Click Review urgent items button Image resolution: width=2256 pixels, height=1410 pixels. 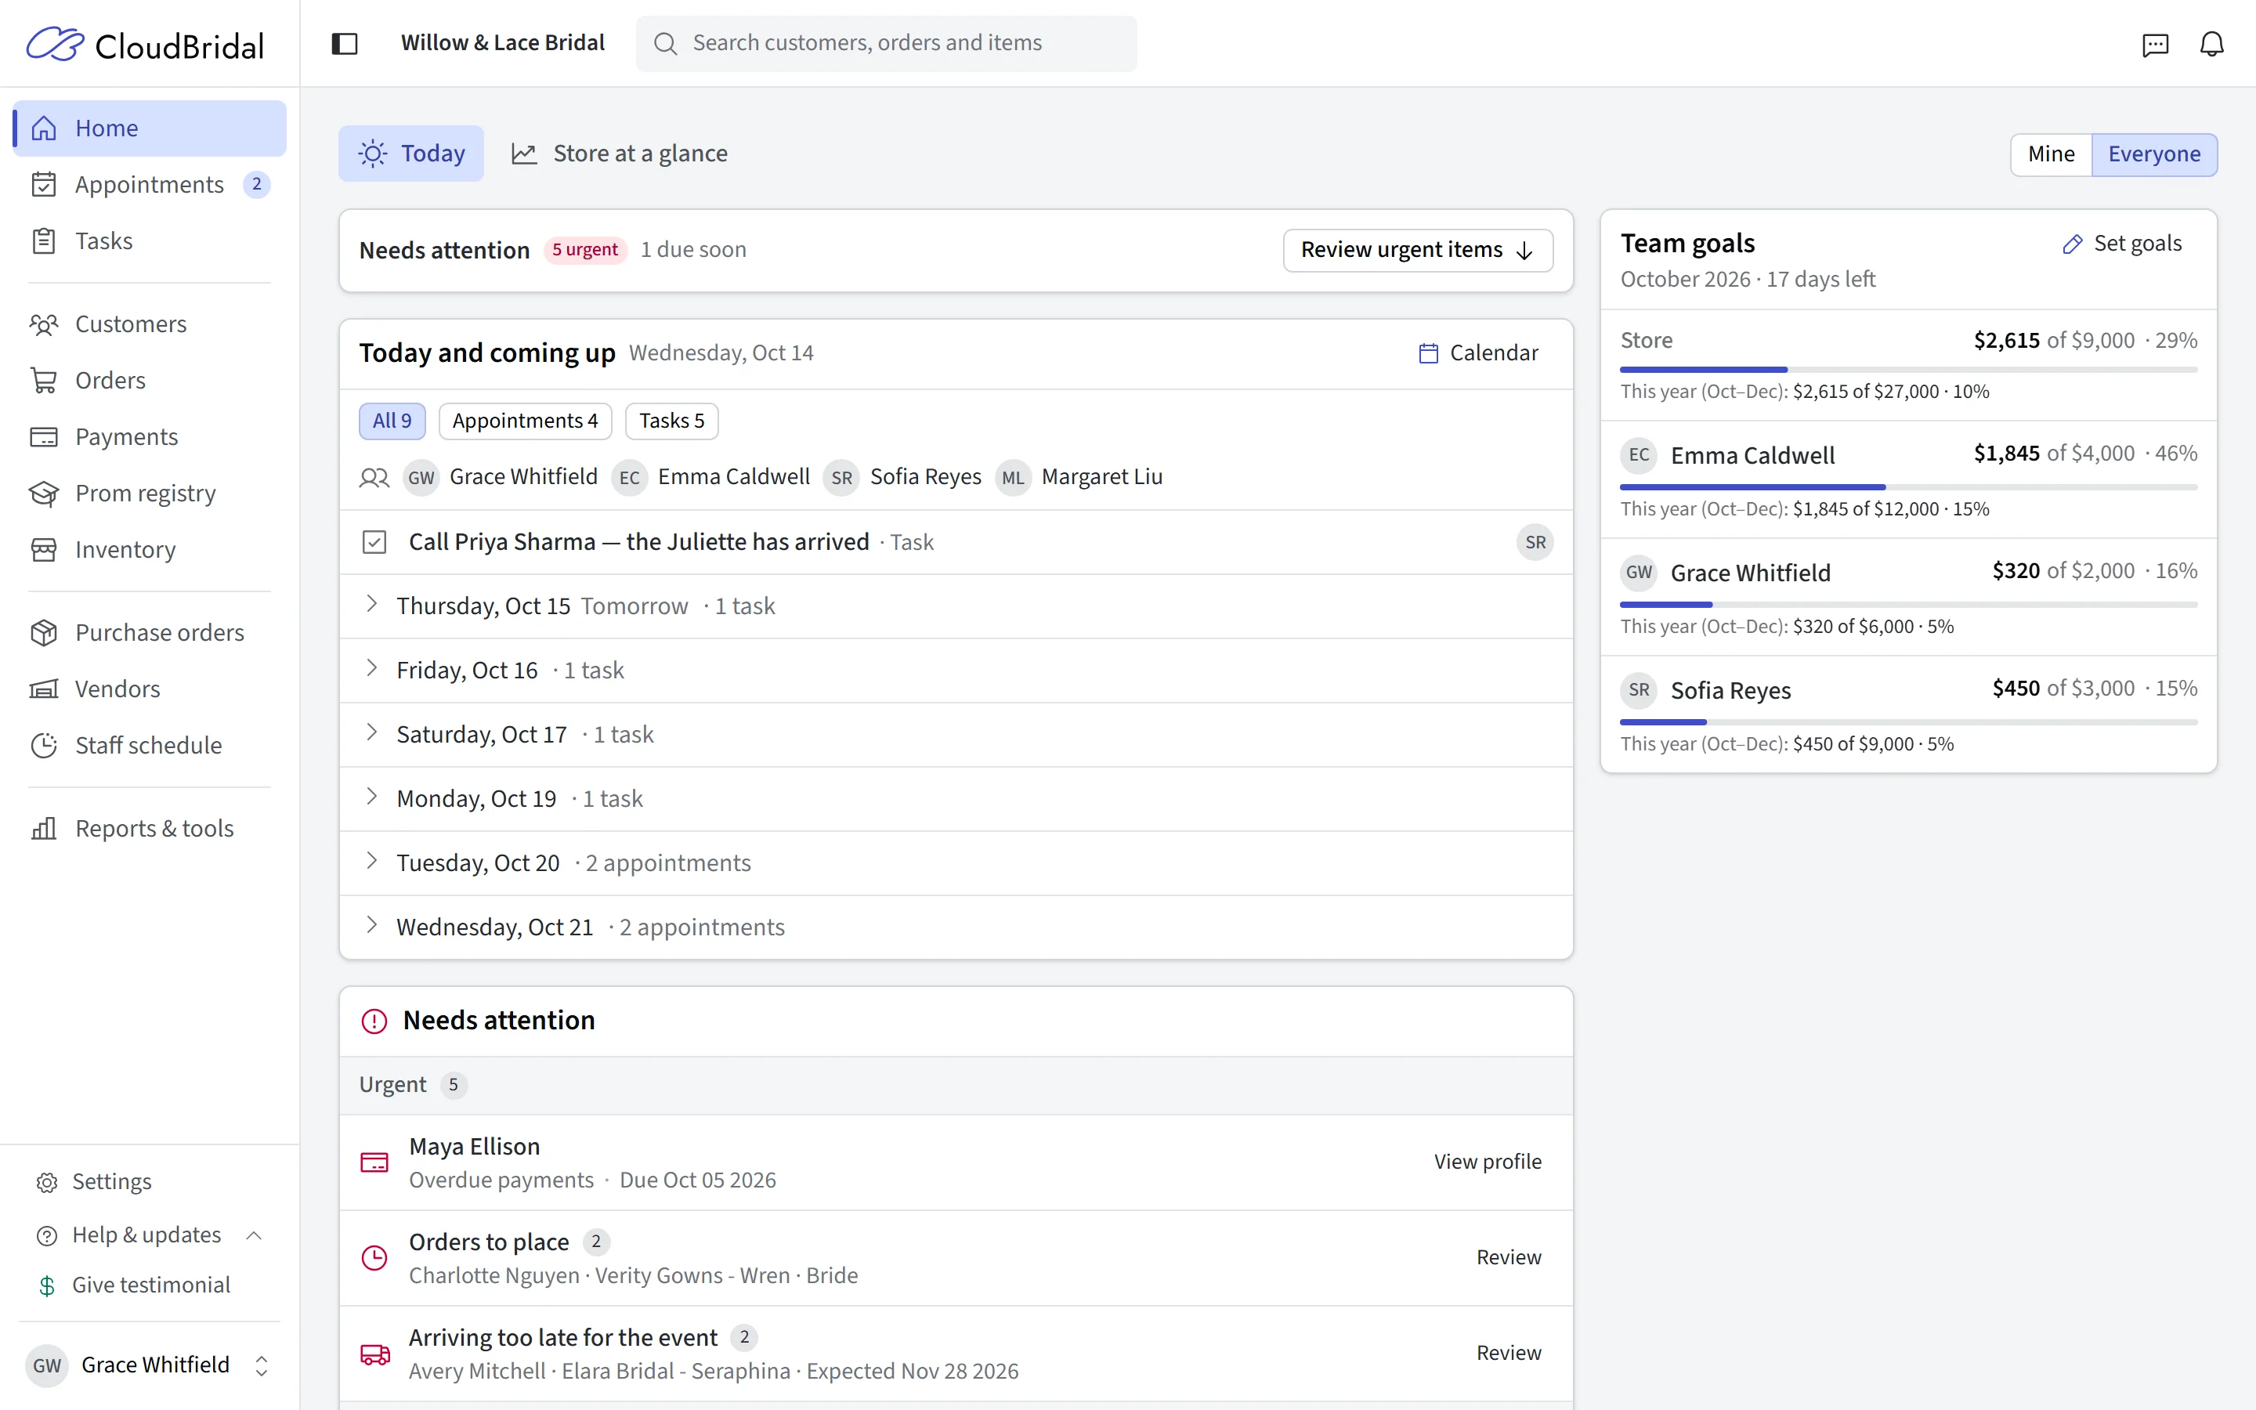[x=1417, y=250]
